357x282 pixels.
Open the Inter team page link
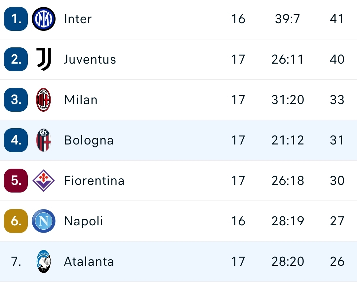tap(78, 19)
